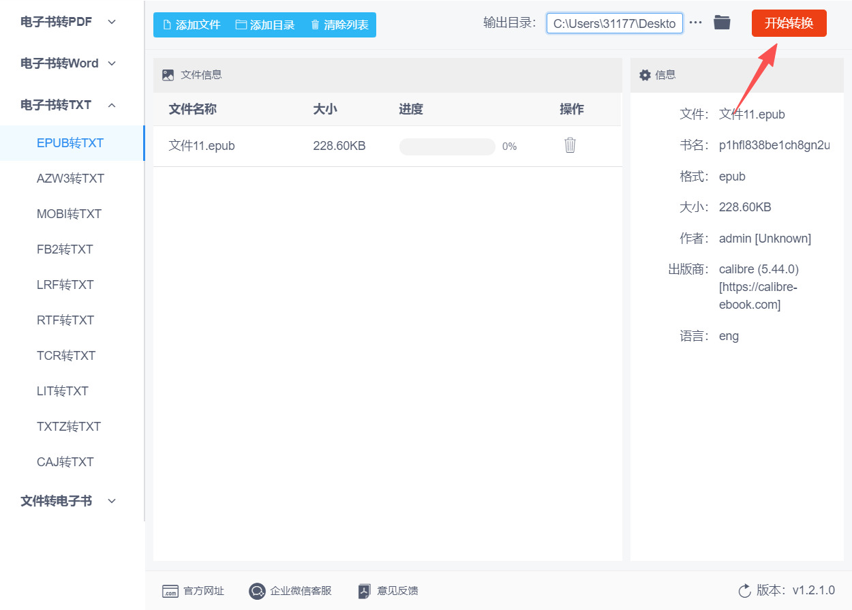Click the 意见反馈 feedback icon
852x610 pixels.
click(365, 591)
